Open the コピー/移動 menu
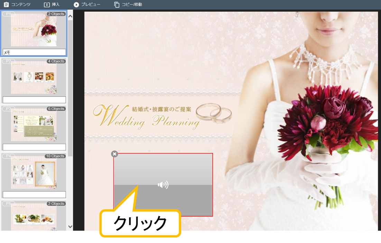Image resolution: width=381 pixels, height=243 pixels. [x=128, y=4]
